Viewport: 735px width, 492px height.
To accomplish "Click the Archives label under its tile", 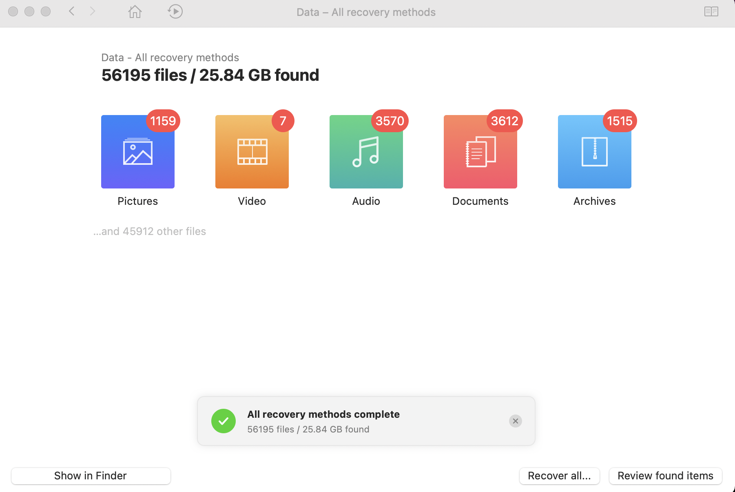I will [x=594, y=201].
